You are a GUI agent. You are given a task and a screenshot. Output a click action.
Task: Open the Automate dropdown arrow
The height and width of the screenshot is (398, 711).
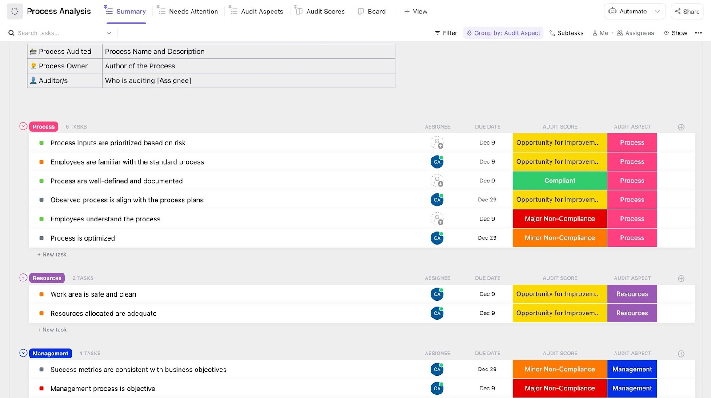click(657, 12)
